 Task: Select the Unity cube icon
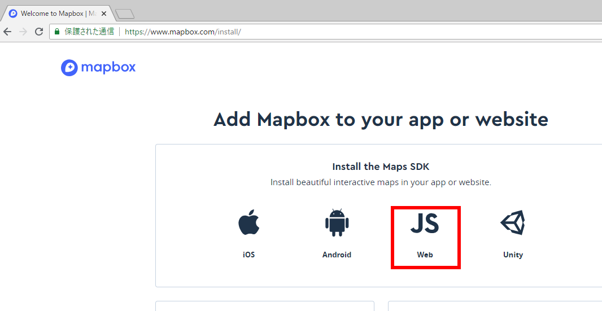tap(513, 222)
